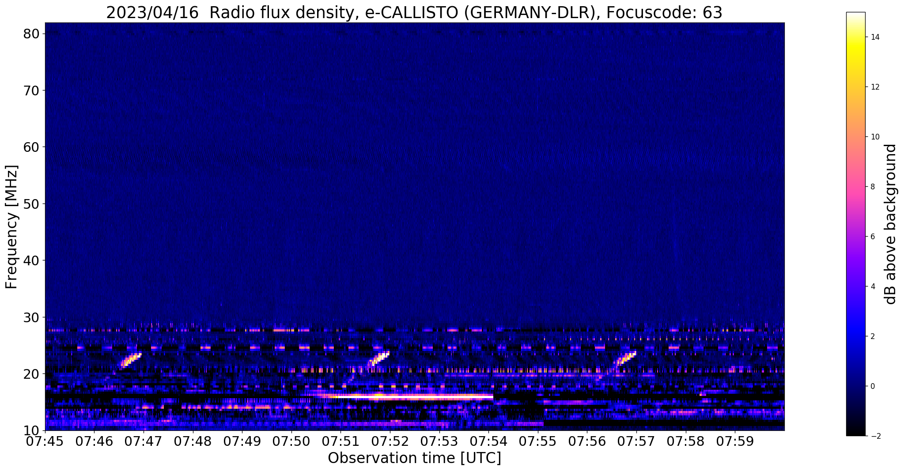Click the 07:55 time tick label

click(538, 441)
